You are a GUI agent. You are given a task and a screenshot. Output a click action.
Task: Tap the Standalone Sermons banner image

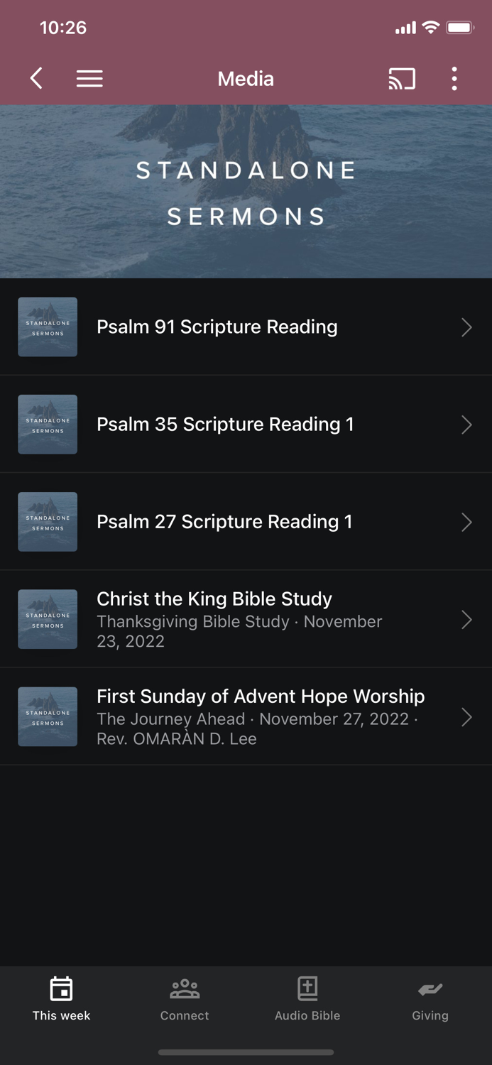tap(246, 191)
